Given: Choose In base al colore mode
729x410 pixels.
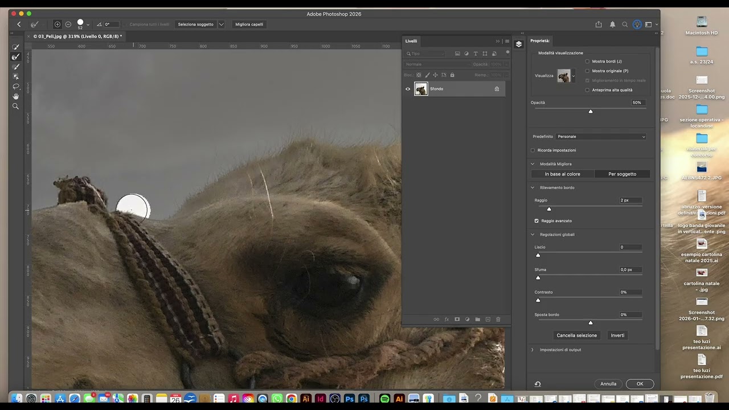Looking at the screenshot, I should coord(563,174).
